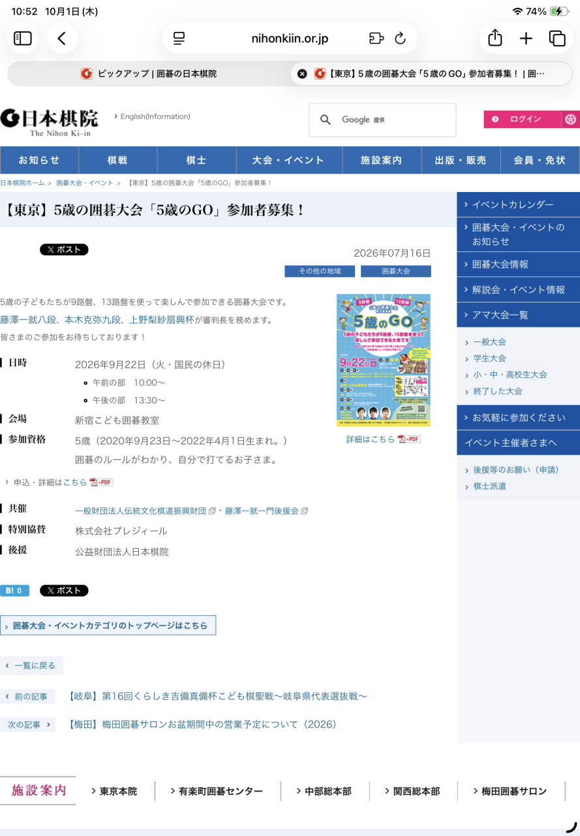Open 一般財団法人伝統文化棋道振興財団 external link

point(141,511)
